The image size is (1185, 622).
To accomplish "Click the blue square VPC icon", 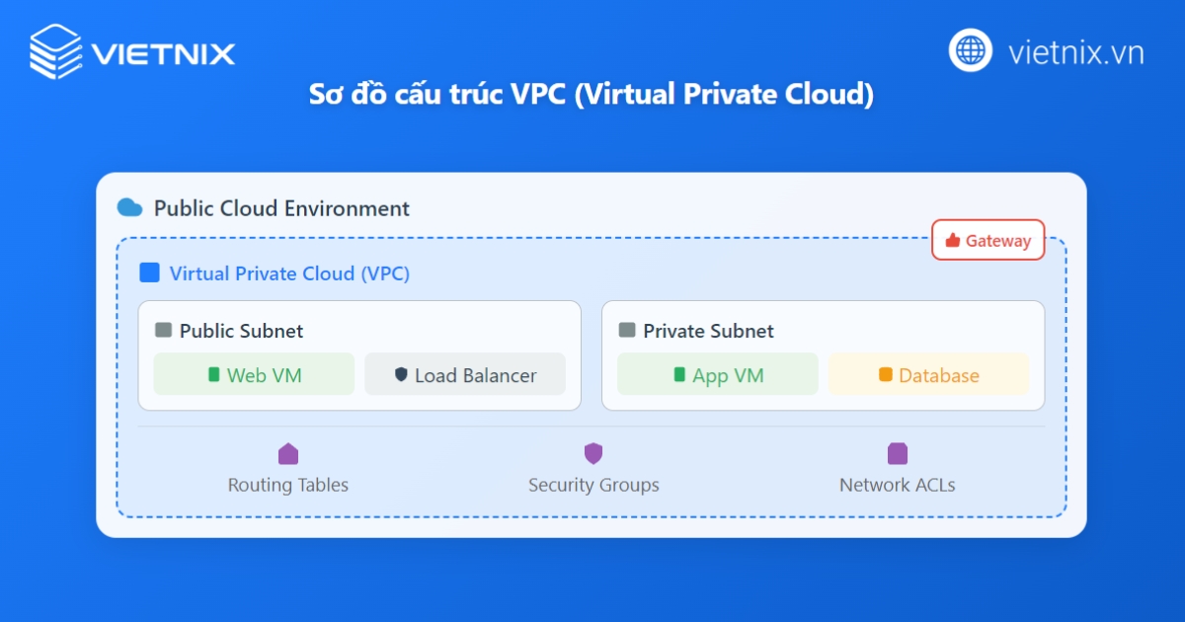I will pyautogui.click(x=150, y=272).
